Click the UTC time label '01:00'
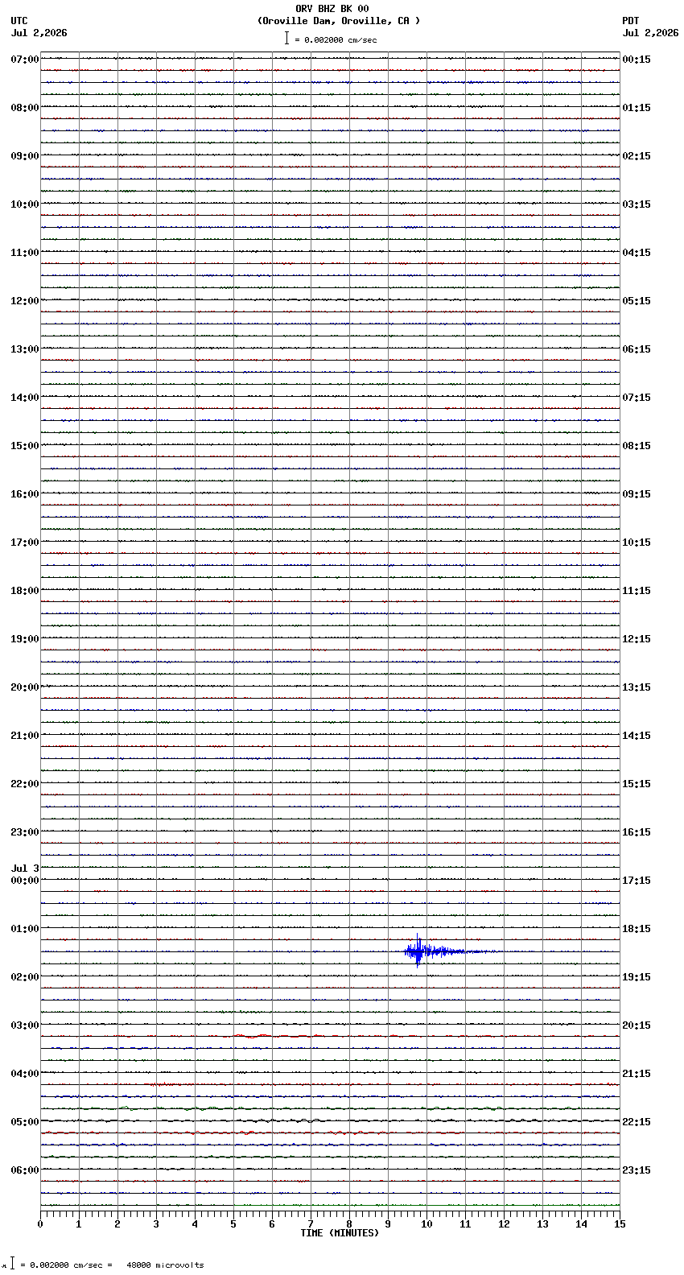 pos(25,929)
